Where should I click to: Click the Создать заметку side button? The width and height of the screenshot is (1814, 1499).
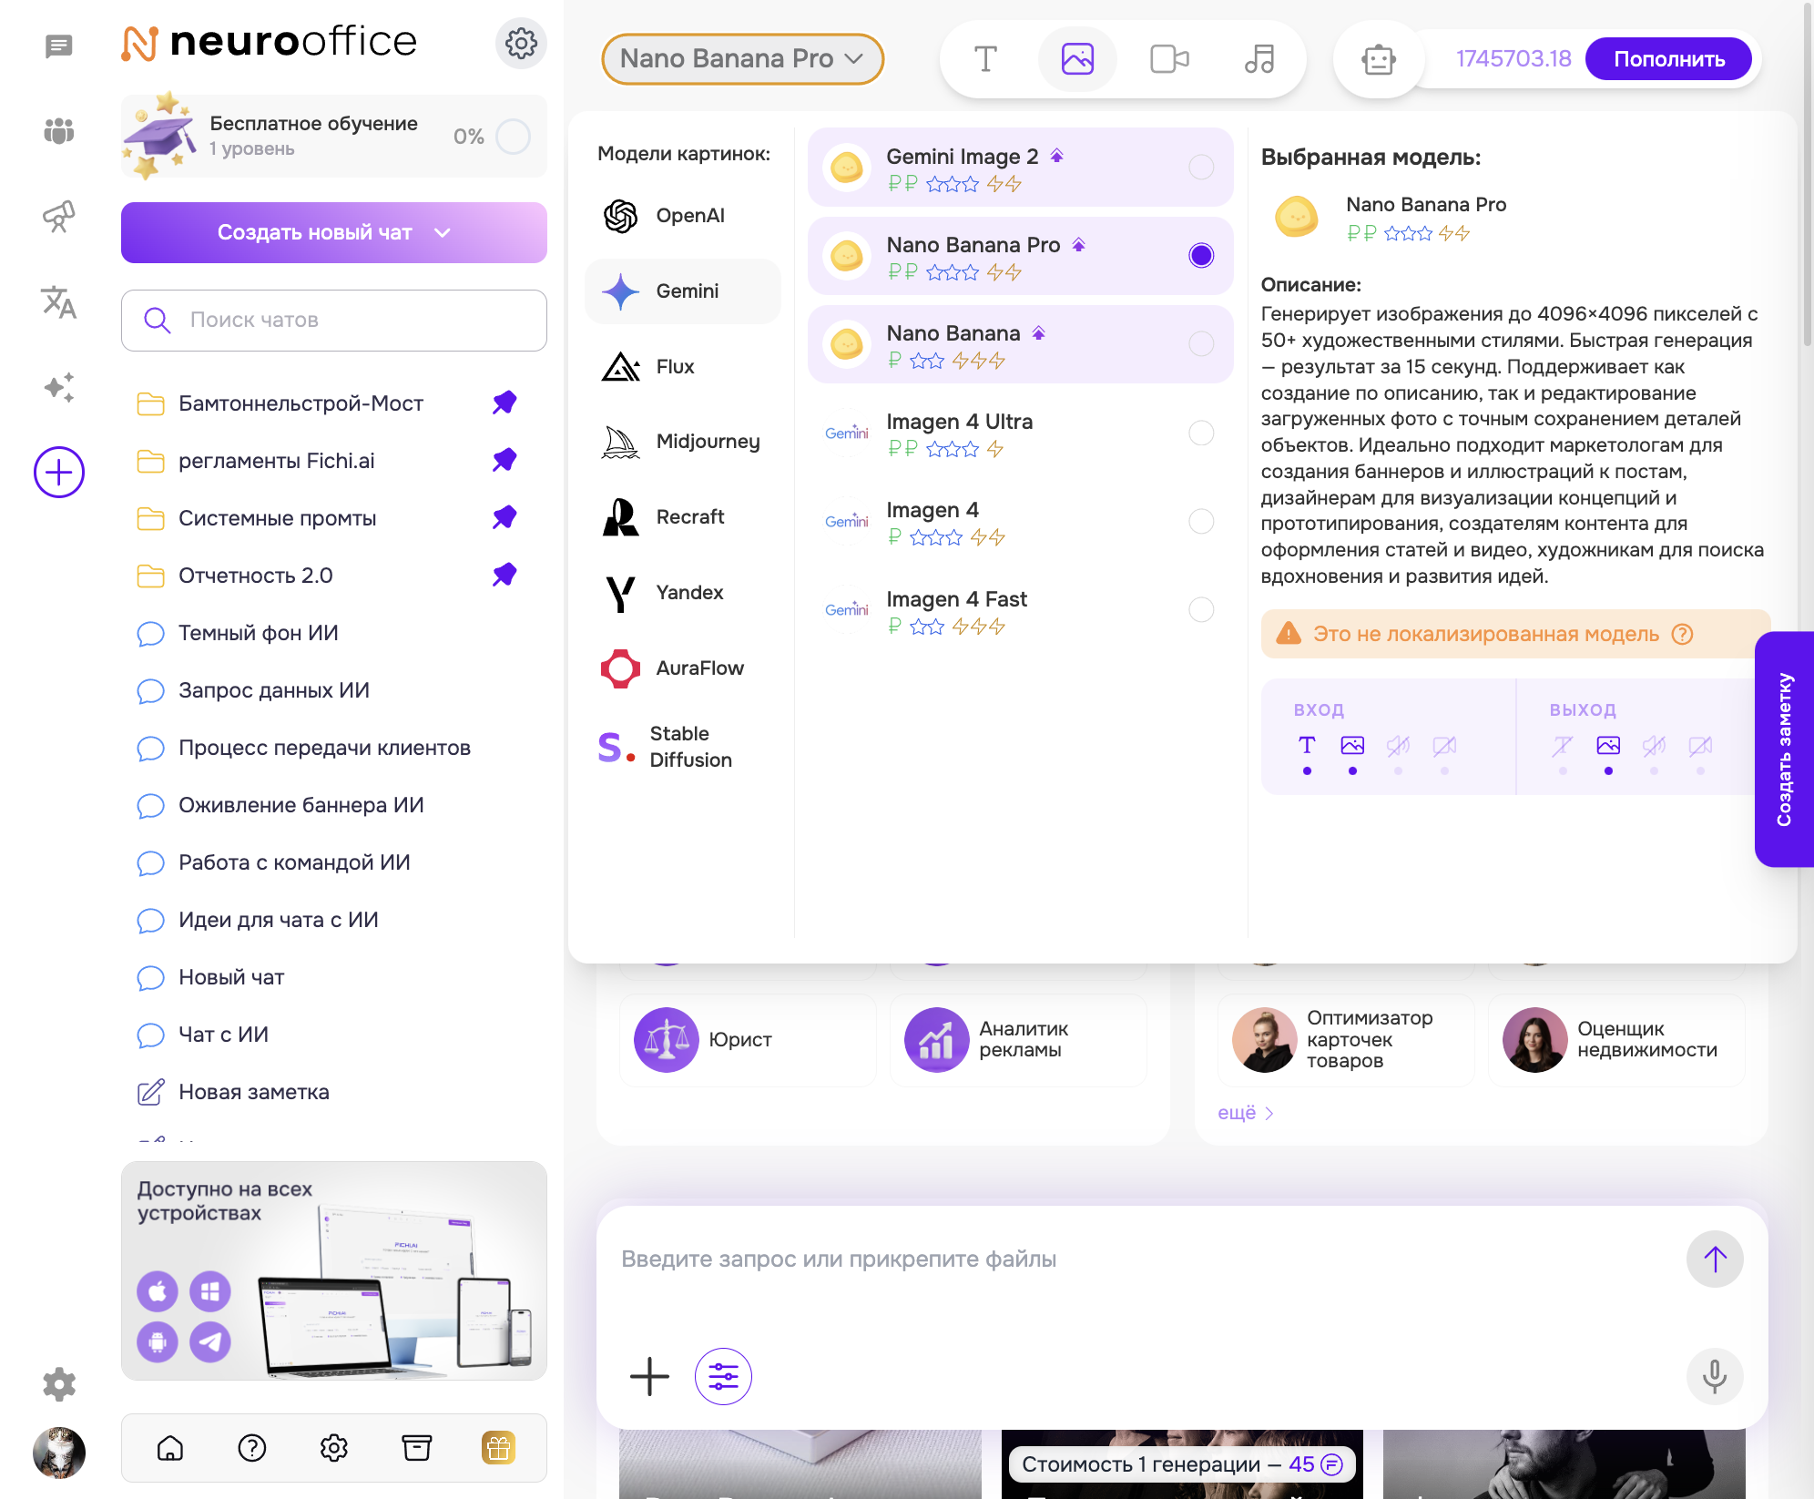coord(1784,749)
